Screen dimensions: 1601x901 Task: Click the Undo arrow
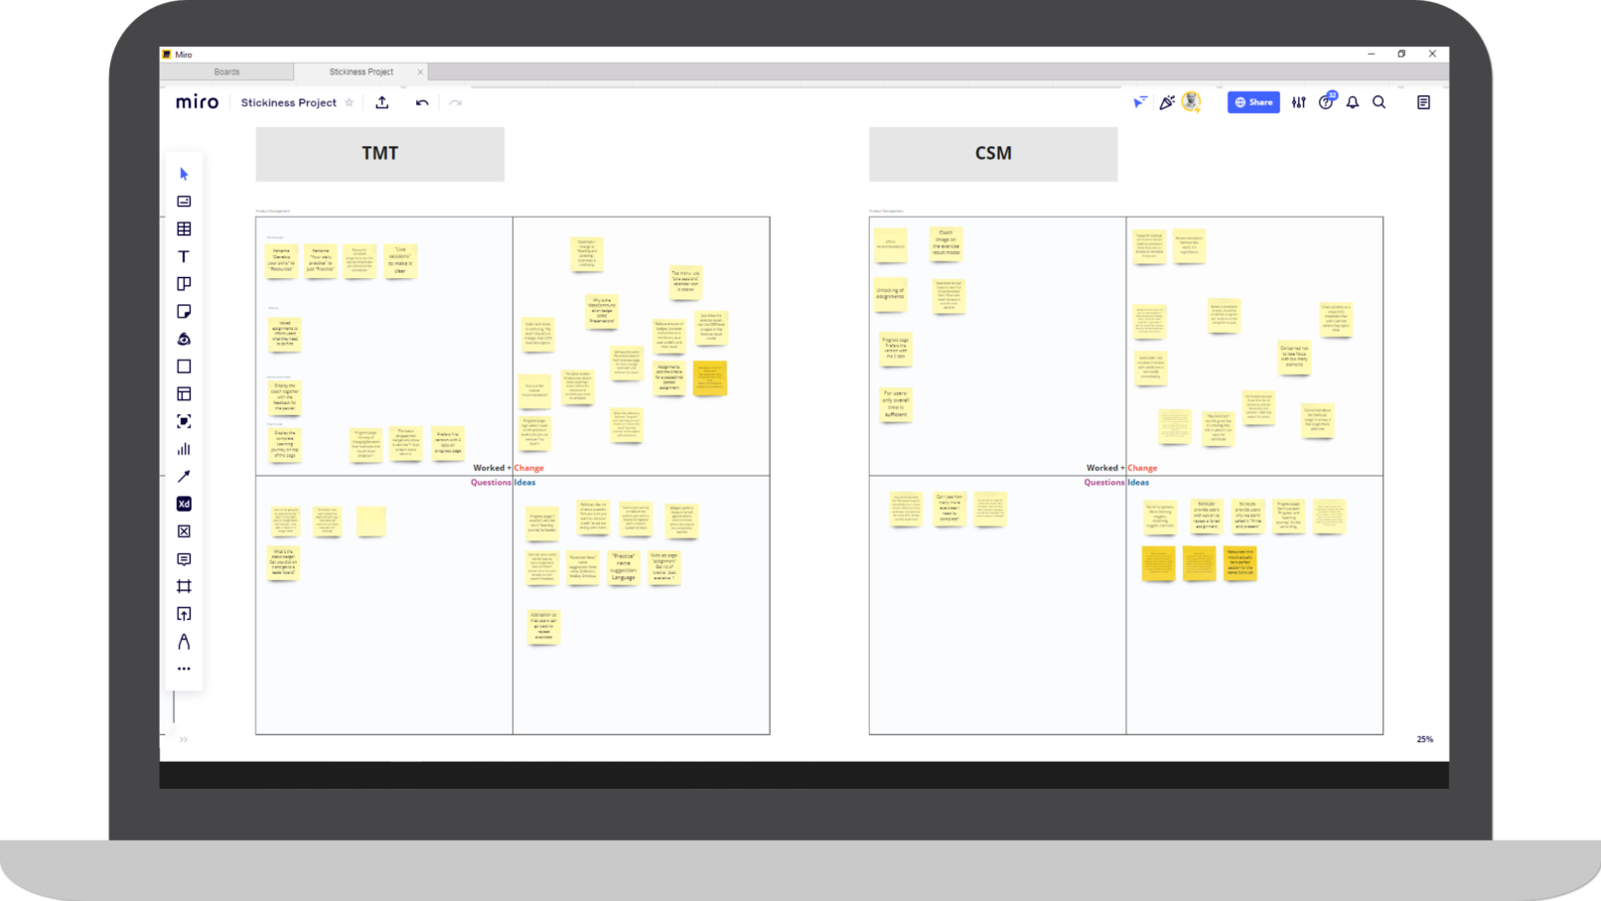[421, 102]
